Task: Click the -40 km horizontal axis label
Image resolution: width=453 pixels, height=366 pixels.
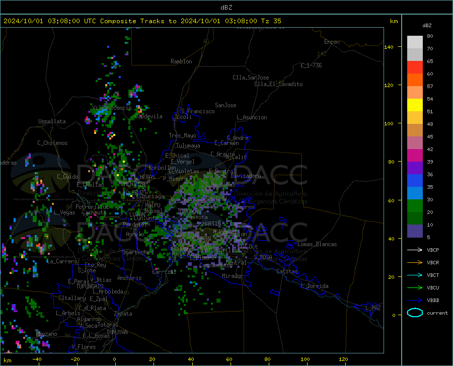Action: [37, 359]
